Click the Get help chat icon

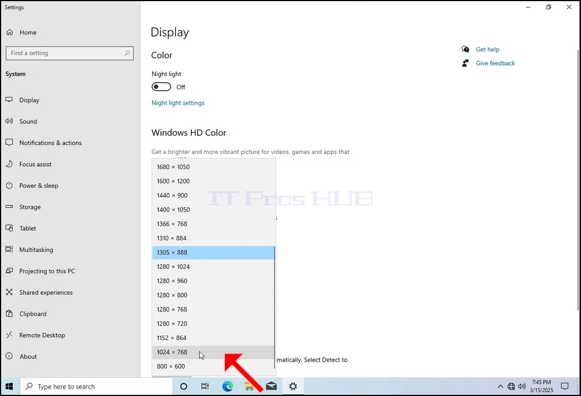click(465, 49)
